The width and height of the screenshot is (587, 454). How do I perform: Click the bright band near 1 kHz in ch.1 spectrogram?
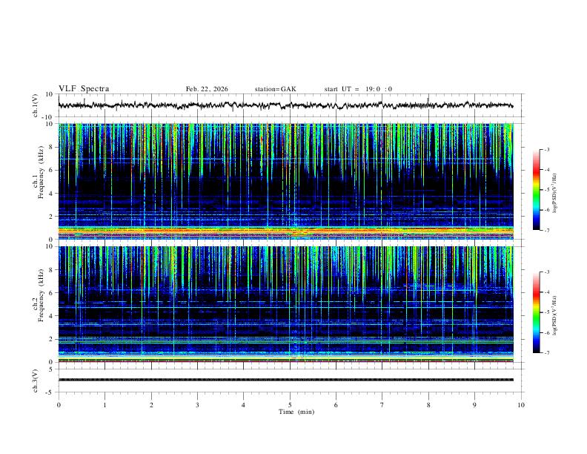(285, 231)
